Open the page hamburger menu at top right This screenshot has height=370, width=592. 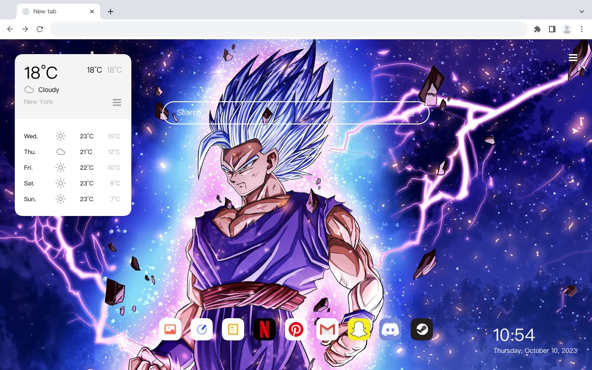573,58
